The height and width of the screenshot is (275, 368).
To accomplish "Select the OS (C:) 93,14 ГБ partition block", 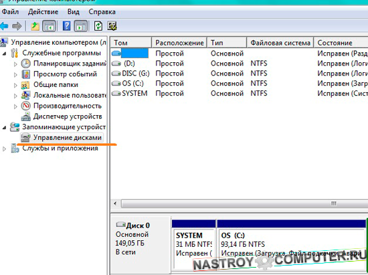I will [x=291, y=246].
